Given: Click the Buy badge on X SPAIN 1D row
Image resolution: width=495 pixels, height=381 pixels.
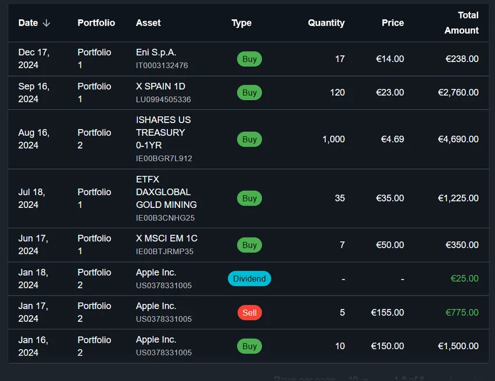Looking at the screenshot, I should [249, 92].
